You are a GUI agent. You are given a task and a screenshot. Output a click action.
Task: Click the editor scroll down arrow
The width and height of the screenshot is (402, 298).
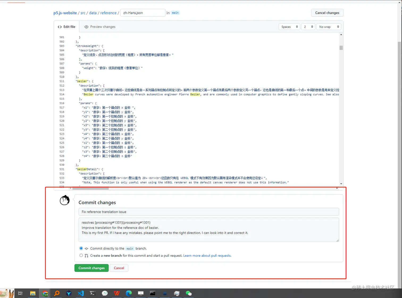341,184
